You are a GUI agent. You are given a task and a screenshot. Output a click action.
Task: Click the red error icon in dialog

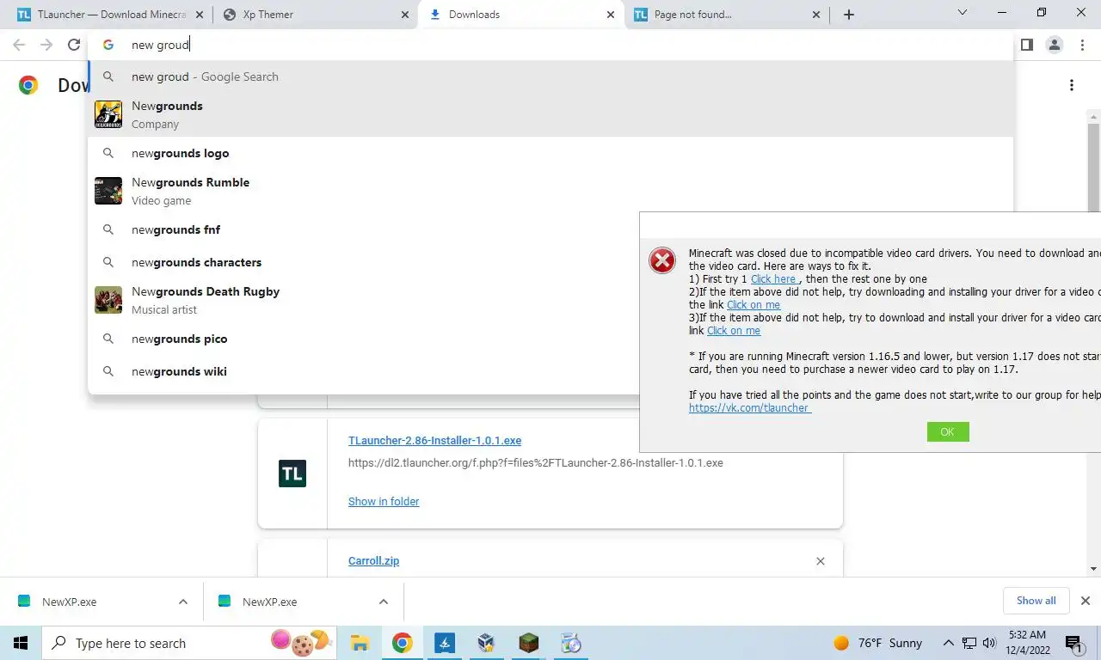point(662,260)
